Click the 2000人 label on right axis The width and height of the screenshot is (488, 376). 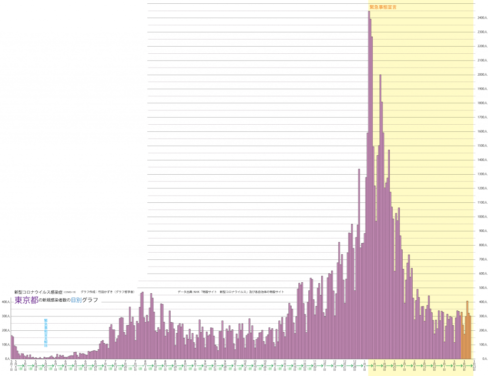482,75
